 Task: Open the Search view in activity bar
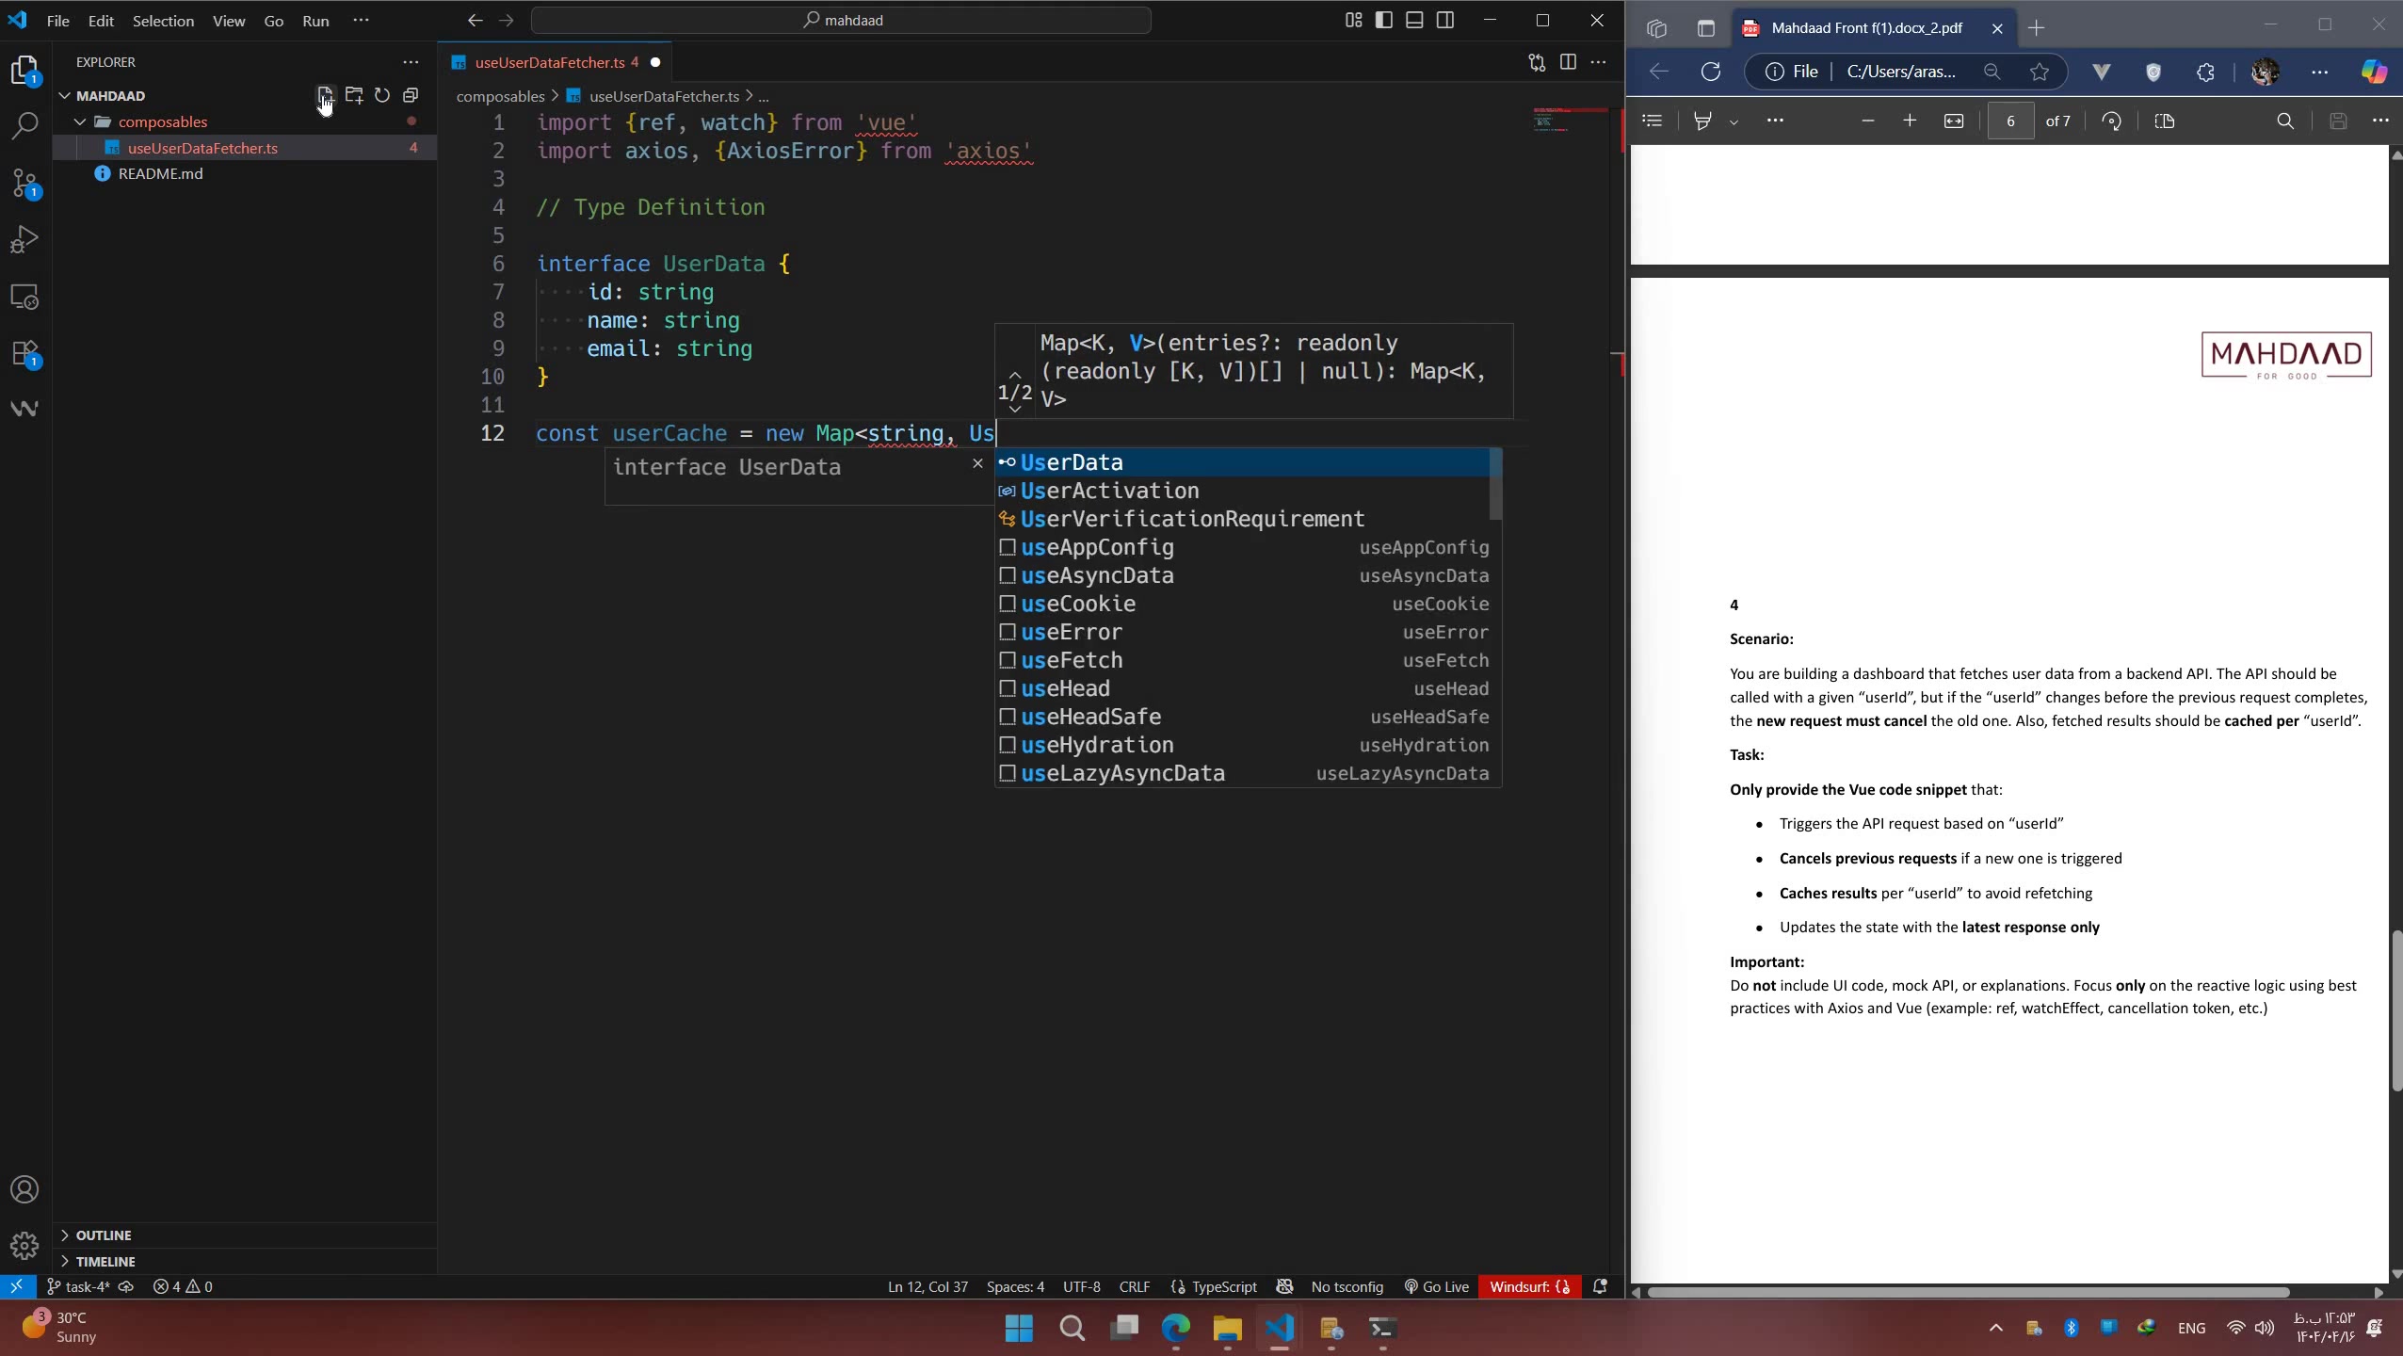[25, 125]
